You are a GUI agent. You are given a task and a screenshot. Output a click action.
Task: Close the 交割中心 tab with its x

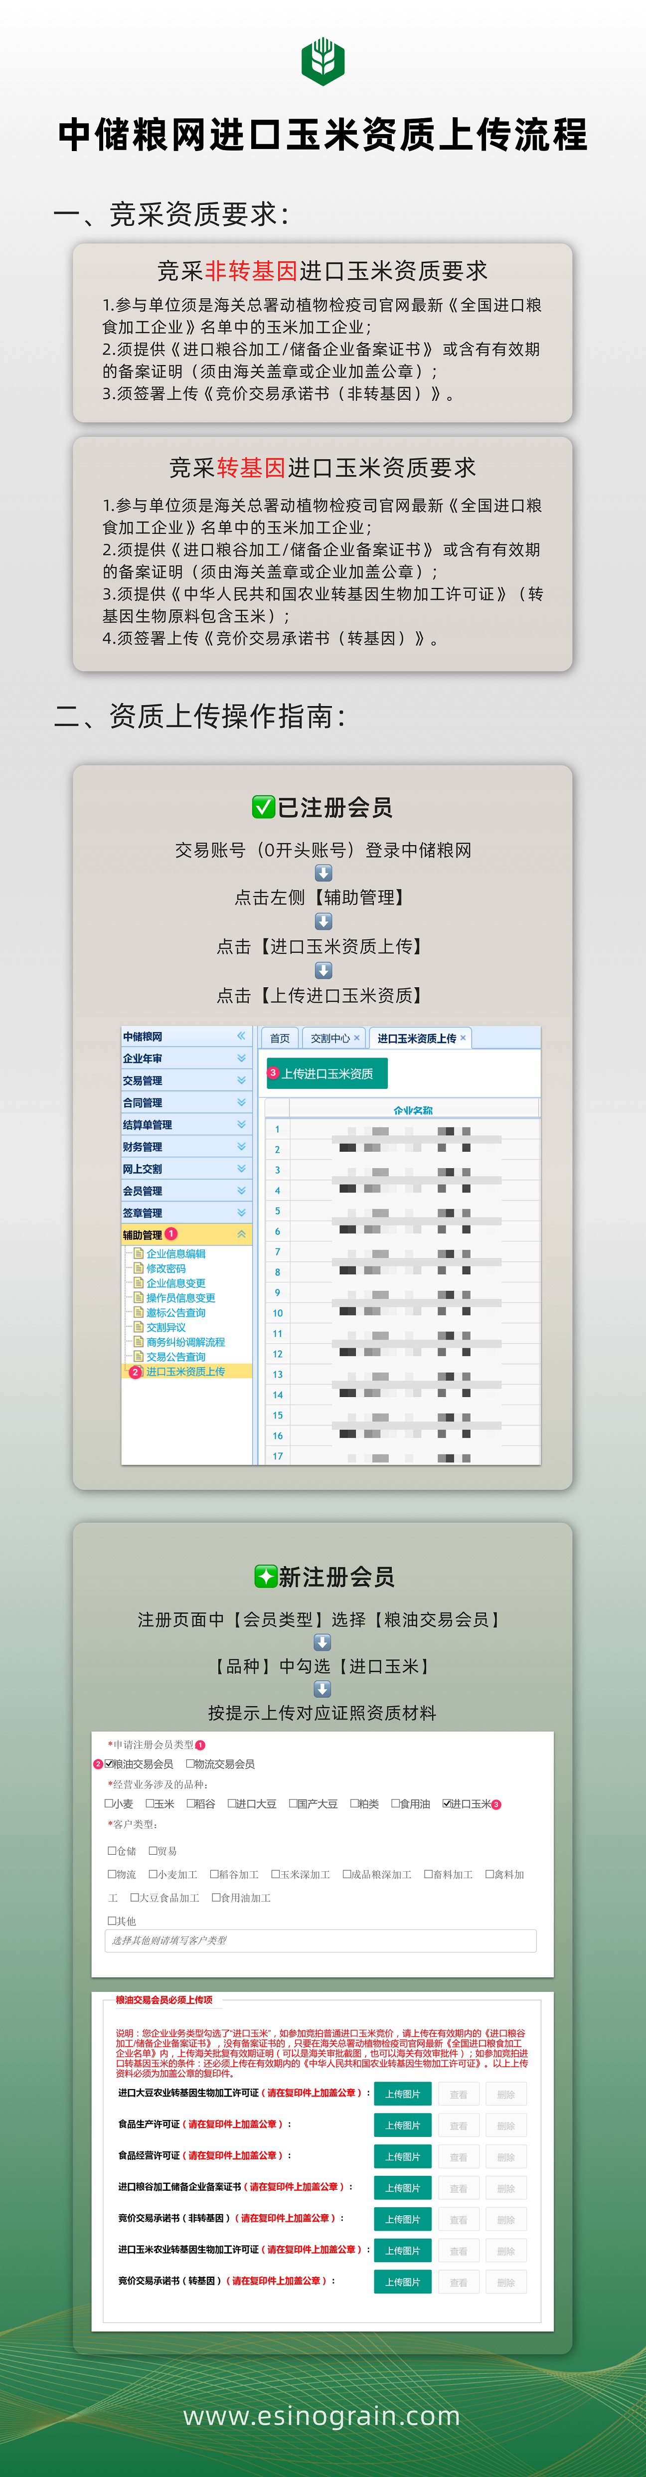357,1038
